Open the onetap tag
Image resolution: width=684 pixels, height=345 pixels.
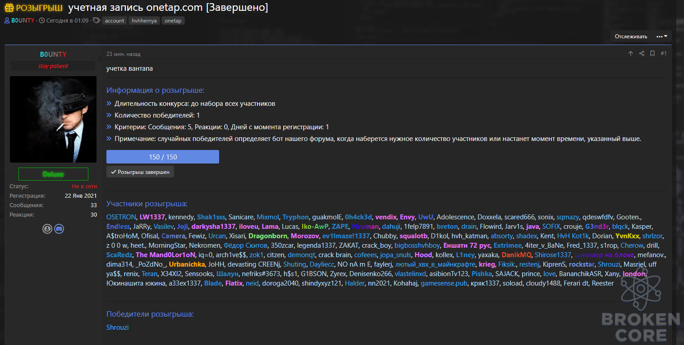tap(173, 21)
